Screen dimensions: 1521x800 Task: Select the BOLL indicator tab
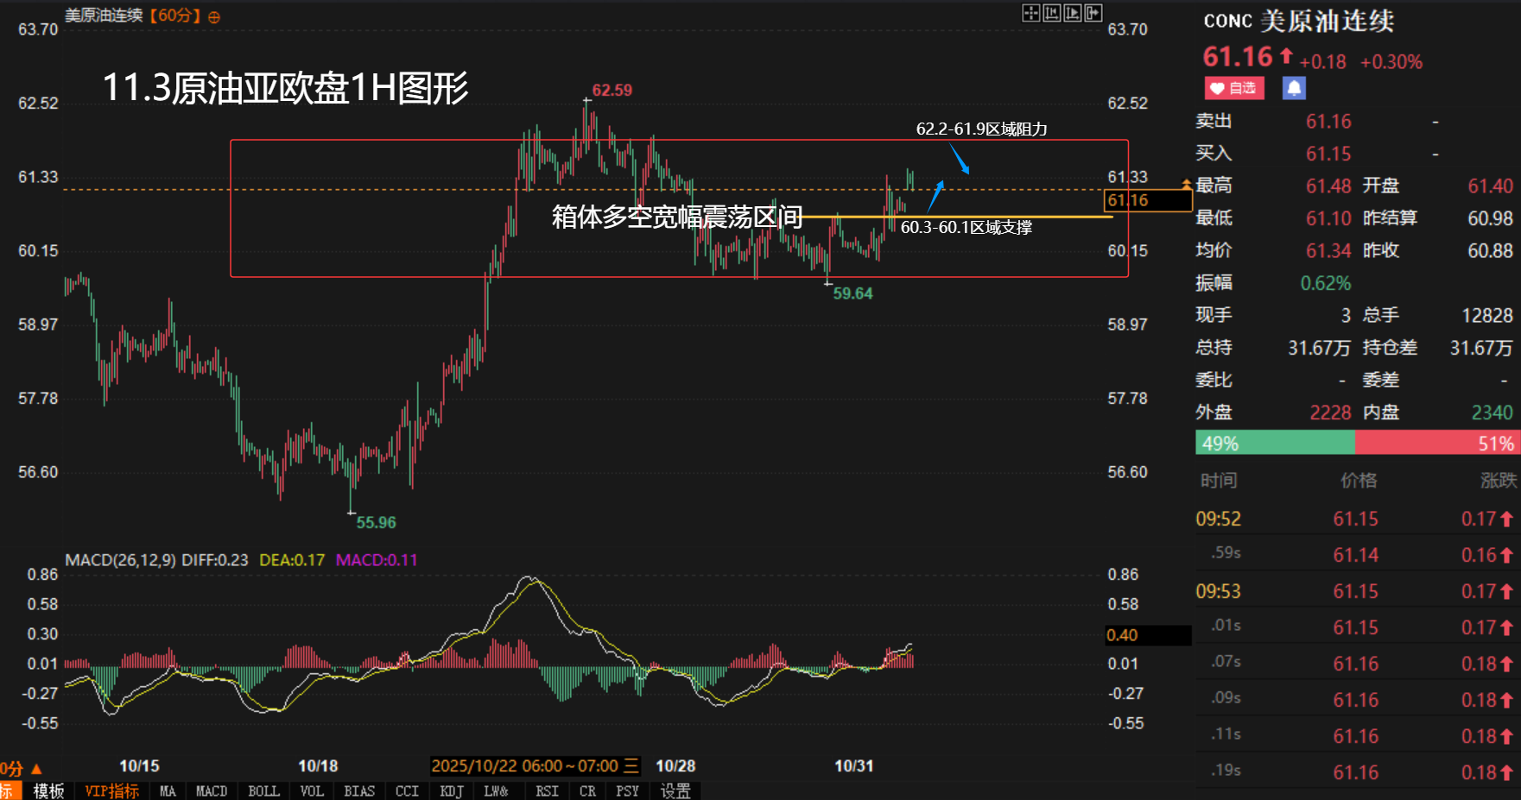pos(263,791)
